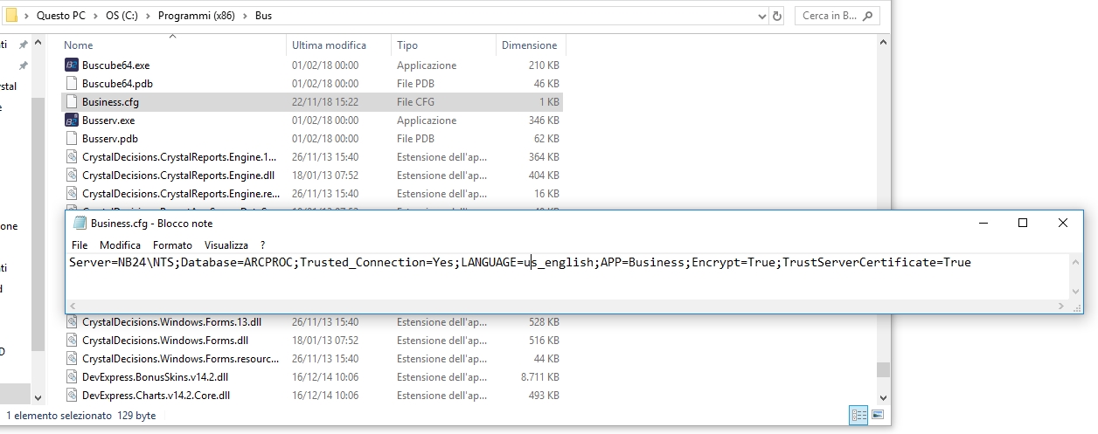This screenshot has height=434, width=1098.
Task: Maximize the Notepad window
Action: [1023, 223]
